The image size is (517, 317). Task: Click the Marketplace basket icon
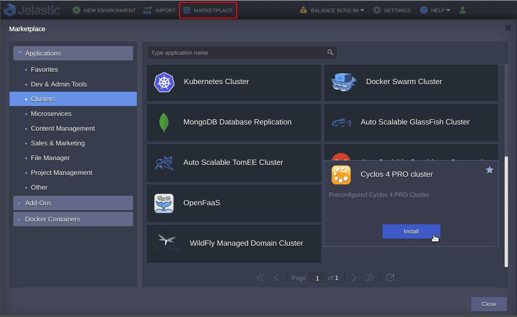tap(187, 10)
